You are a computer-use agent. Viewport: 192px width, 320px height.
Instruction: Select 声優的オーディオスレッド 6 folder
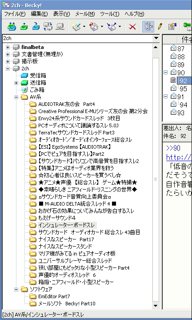[67, 275]
